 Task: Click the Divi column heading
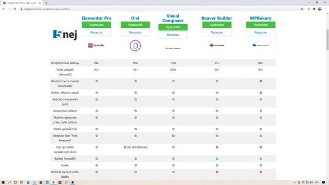pos(135,18)
